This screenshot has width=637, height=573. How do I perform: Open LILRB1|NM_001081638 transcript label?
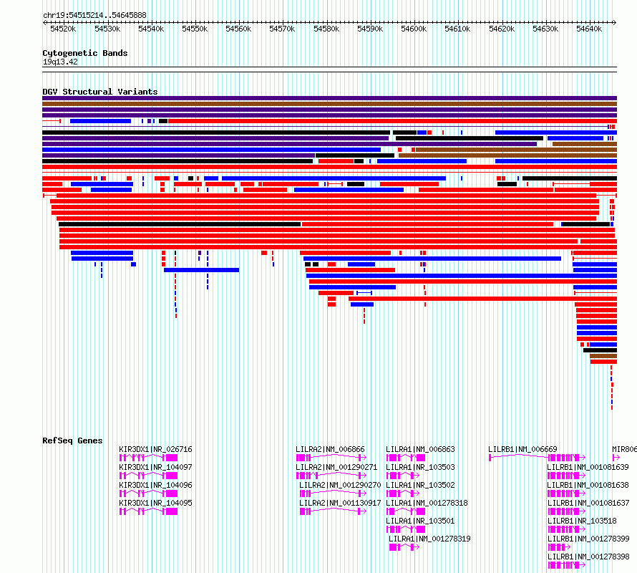588,485
